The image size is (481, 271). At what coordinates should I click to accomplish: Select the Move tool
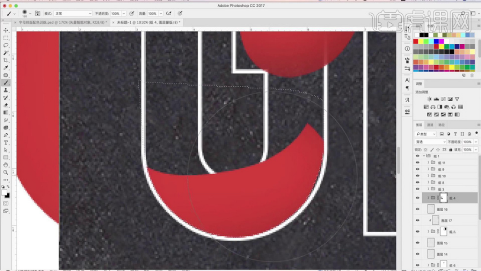[x=6, y=31]
